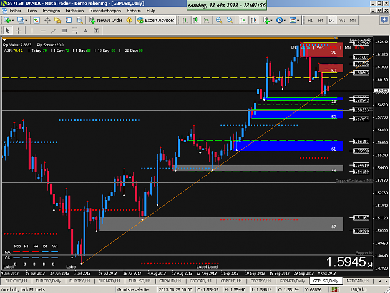
Task: Open the Hulp menu
Action: [x=151, y=11]
